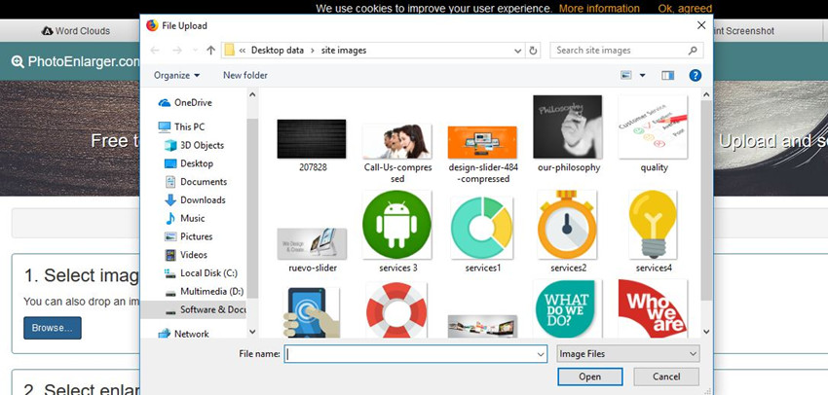Click the Up one level arrow icon

pos(211,50)
